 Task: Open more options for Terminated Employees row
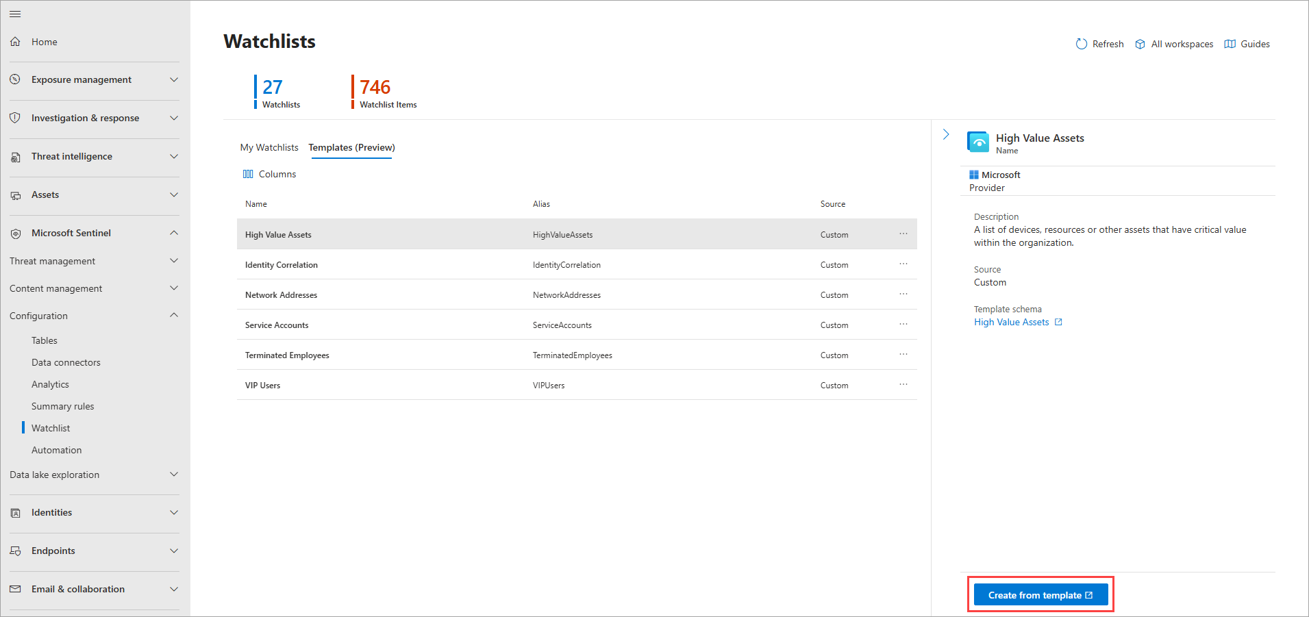click(x=903, y=355)
